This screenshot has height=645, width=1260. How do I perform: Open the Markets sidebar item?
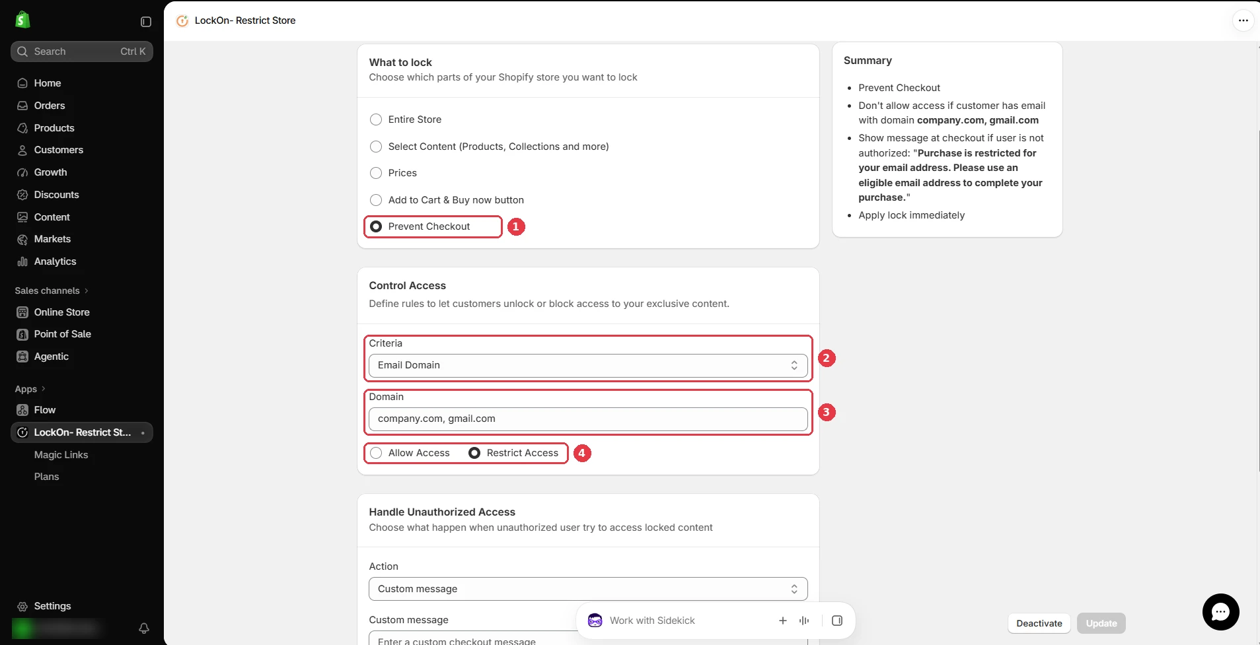82,239
